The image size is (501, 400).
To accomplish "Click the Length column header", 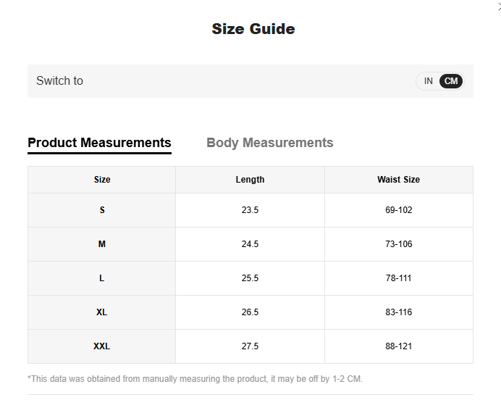I will [250, 180].
